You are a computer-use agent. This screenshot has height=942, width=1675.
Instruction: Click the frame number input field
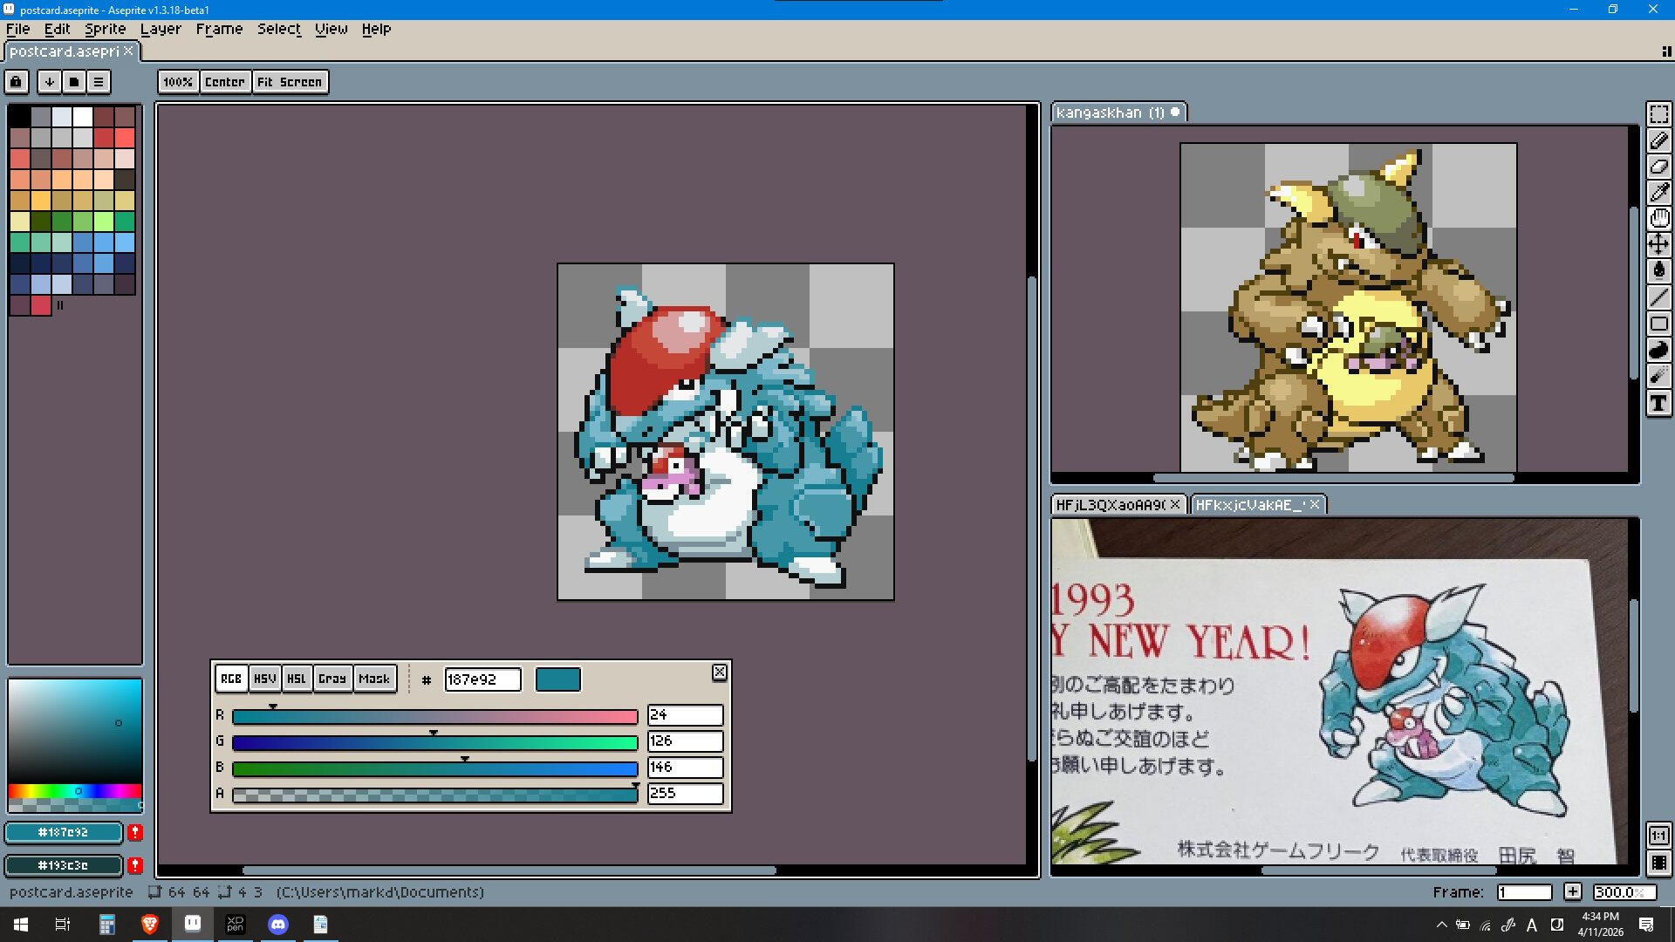tap(1524, 892)
